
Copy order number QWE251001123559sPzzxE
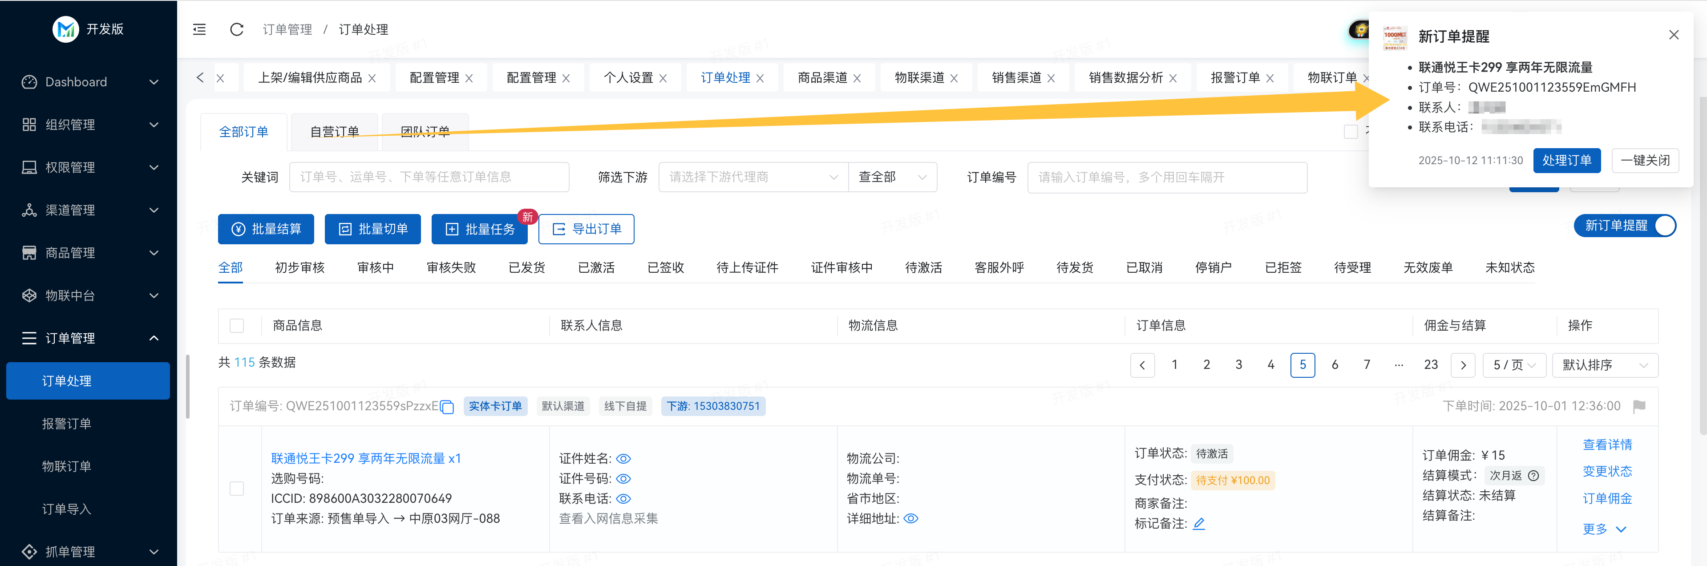pos(447,407)
